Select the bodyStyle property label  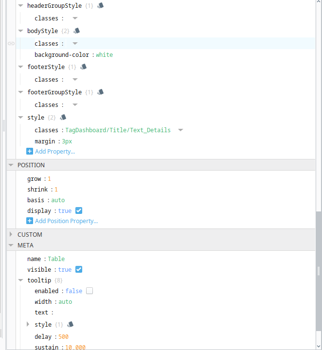point(42,31)
